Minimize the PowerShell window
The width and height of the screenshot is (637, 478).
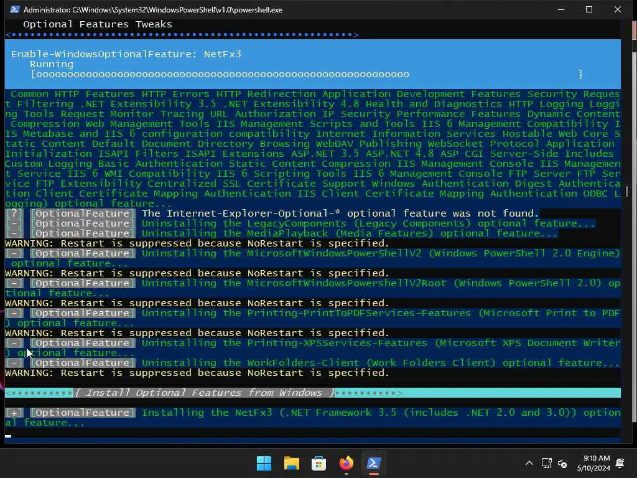[x=561, y=9]
